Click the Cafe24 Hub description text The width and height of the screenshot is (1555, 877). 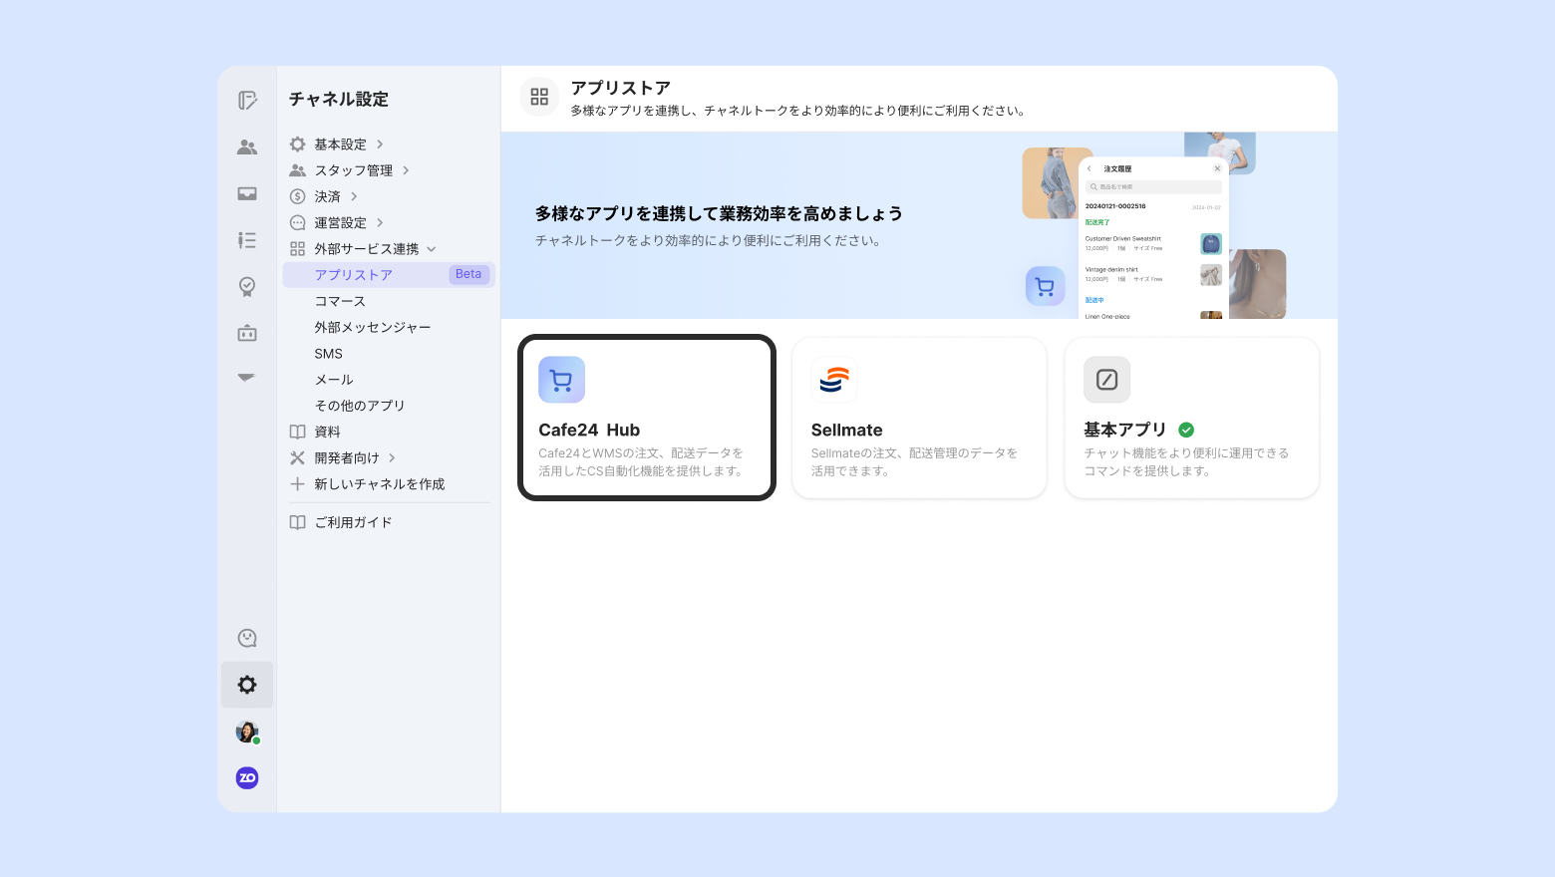[x=643, y=461]
